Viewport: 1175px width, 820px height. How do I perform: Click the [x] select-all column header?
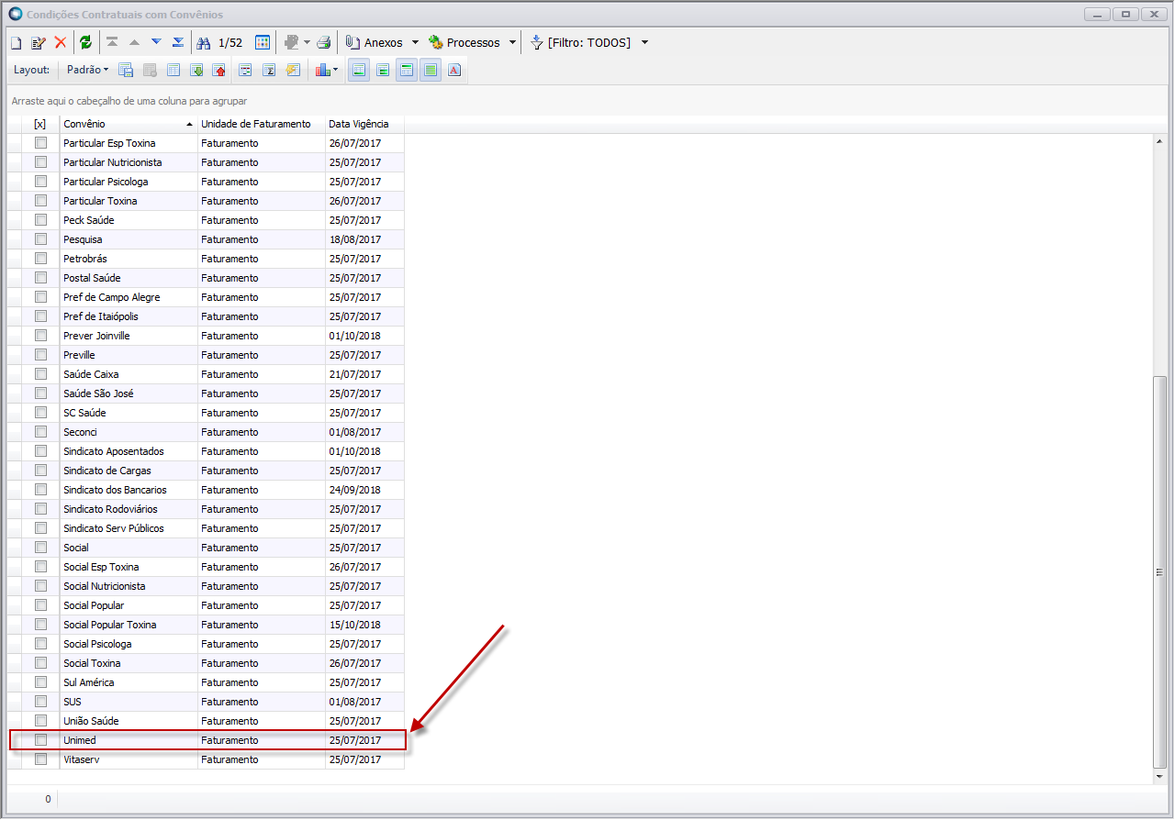[x=40, y=124]
